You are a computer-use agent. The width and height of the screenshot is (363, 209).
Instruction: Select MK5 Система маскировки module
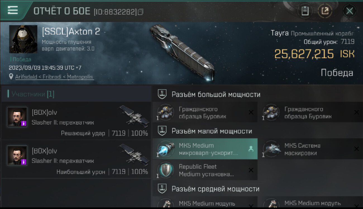[x=311, y=149]
